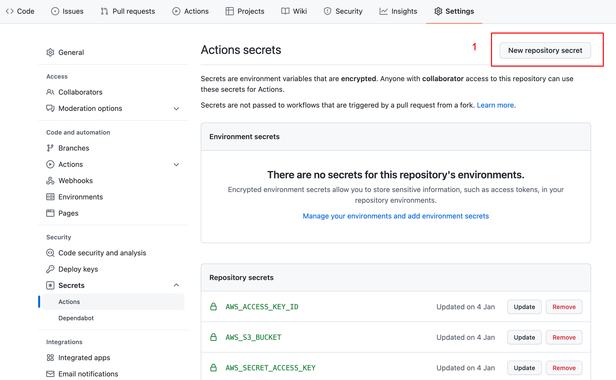
Task: Click the General gear icon in sidebar
Action: 50,52
